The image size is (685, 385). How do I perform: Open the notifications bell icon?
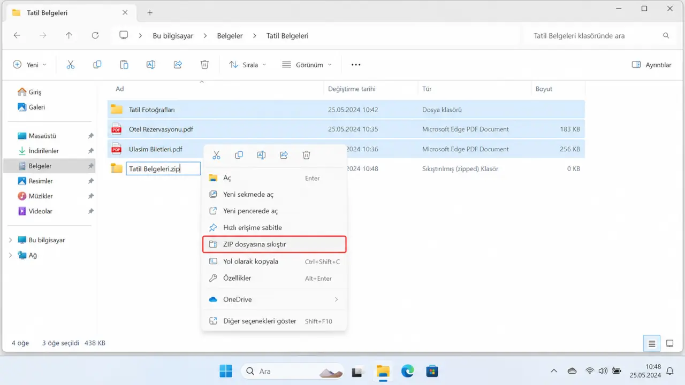pyautogui.click(x=669, y=371)
